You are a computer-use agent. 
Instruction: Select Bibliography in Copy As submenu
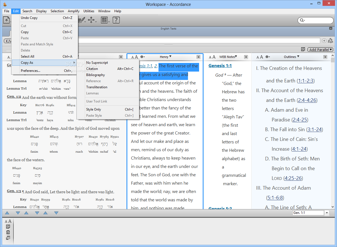pos(108,75)
